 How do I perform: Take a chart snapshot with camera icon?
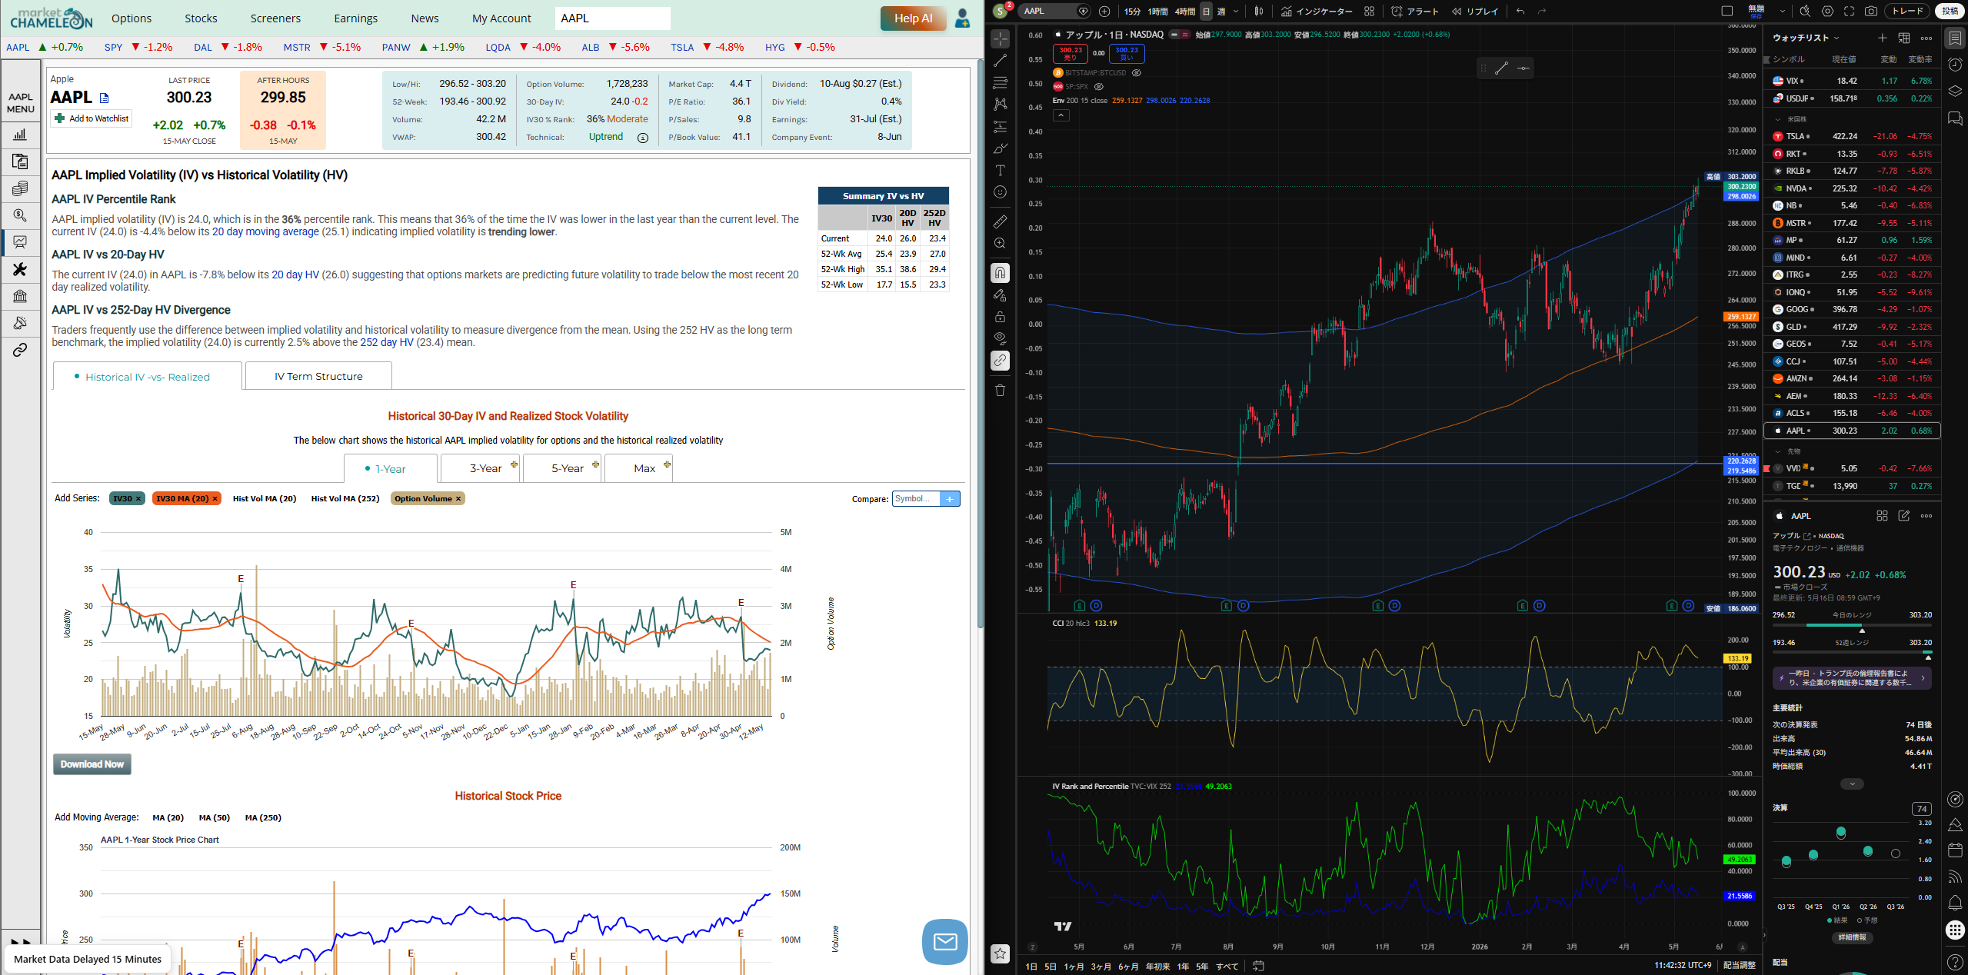coord(1871,11)
